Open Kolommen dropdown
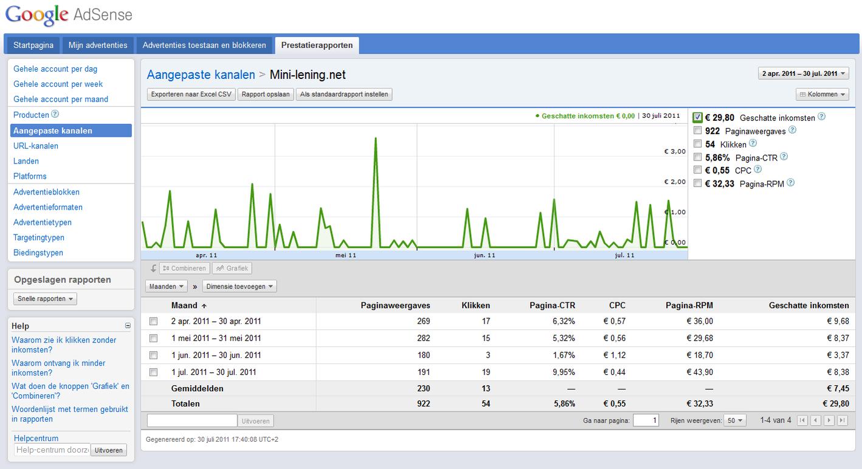 [x=822, y=94]
